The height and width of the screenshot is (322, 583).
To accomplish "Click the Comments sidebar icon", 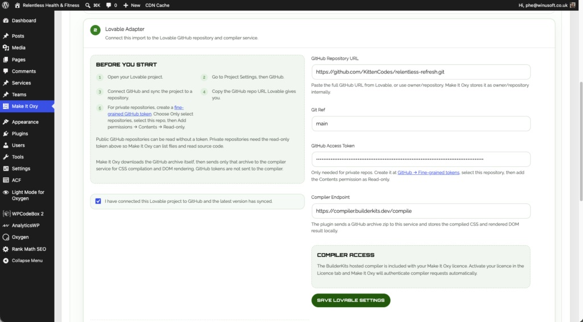I will [6, 71].
